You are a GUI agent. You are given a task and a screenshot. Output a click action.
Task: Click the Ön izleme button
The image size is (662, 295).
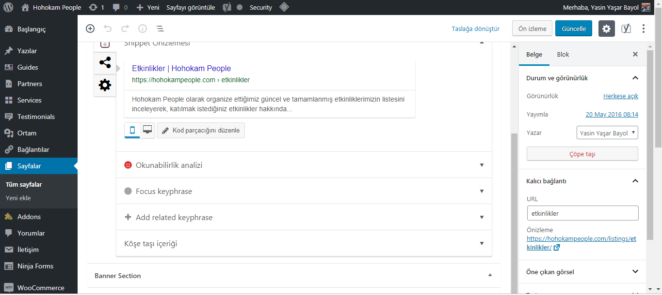click(532, 29)
